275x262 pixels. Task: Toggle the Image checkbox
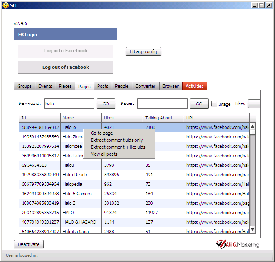(214, 103)
